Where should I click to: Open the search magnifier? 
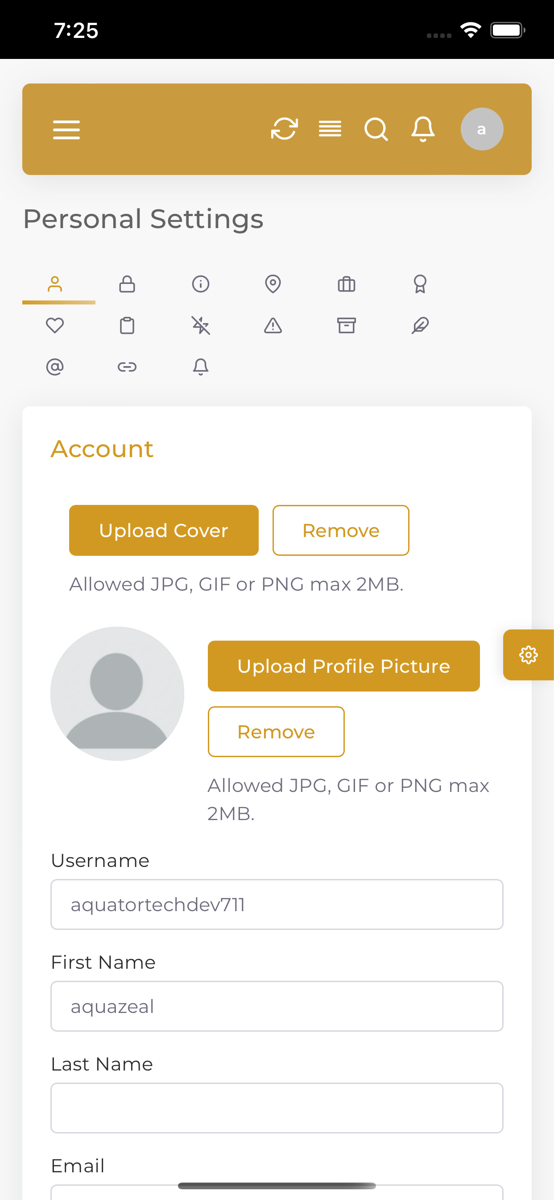[376, 129]
